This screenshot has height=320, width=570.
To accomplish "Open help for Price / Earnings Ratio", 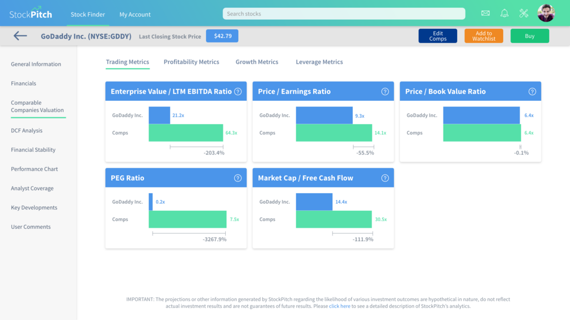I will pyautogui.click(x=385, y=91).
